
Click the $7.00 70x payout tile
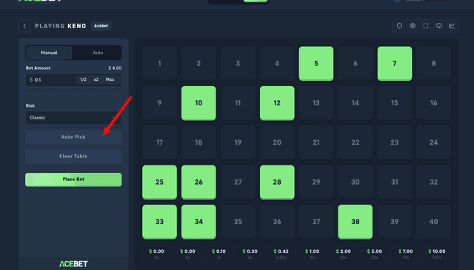tap(405, 254)
